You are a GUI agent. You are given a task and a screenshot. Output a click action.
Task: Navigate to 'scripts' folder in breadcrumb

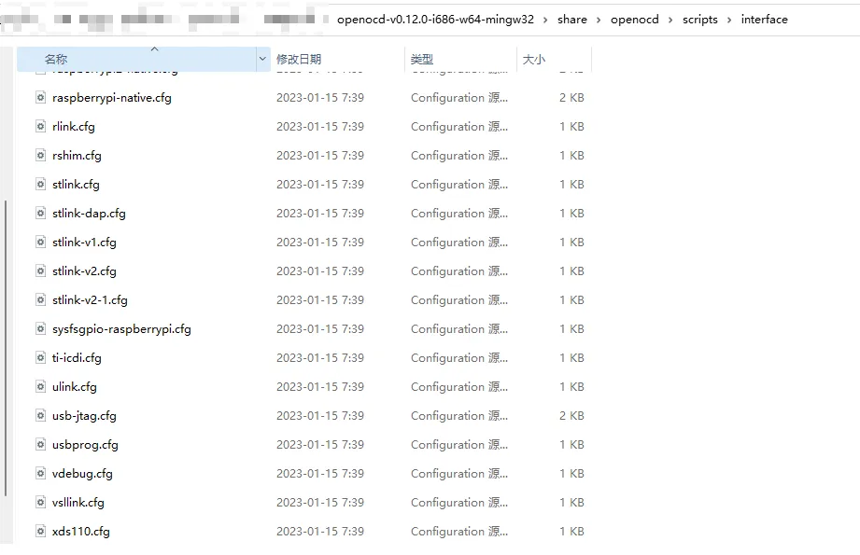(x=699, y=20)
